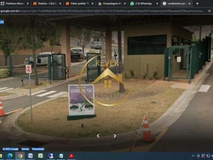Close the Prefeitura Munic tab
The image size is (213, 160).
[28, 4]
